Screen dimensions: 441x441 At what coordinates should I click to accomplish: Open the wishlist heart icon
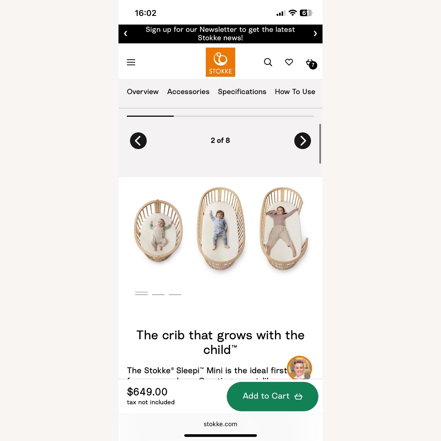coord(289,62)
